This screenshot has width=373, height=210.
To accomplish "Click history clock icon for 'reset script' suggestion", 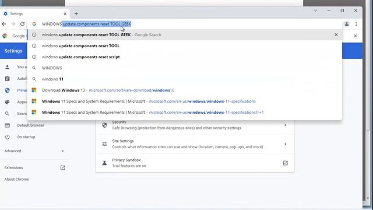I will (34, 57).
